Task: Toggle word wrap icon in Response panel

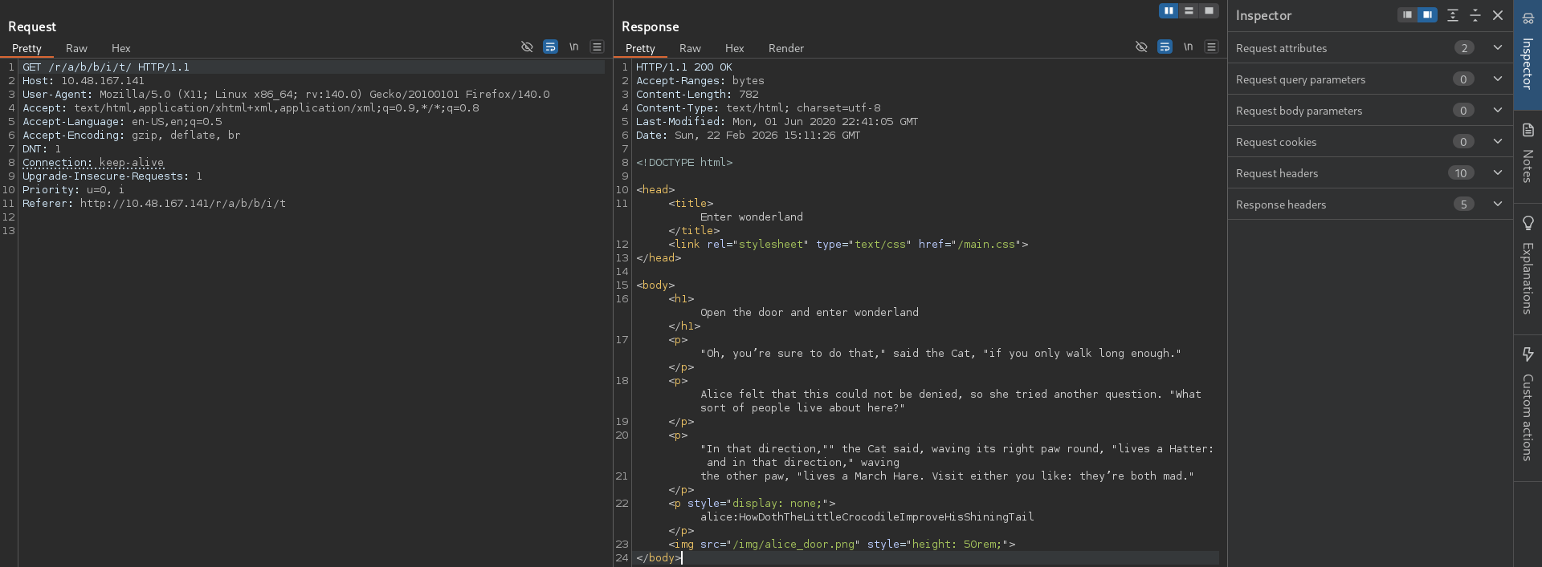Action: coord(1165,47)
